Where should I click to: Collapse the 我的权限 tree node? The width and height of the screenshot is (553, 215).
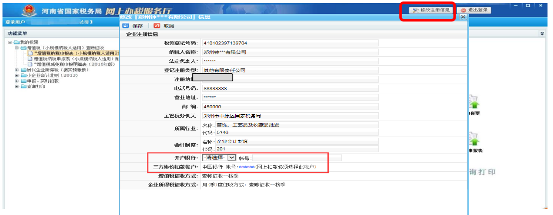9,42
